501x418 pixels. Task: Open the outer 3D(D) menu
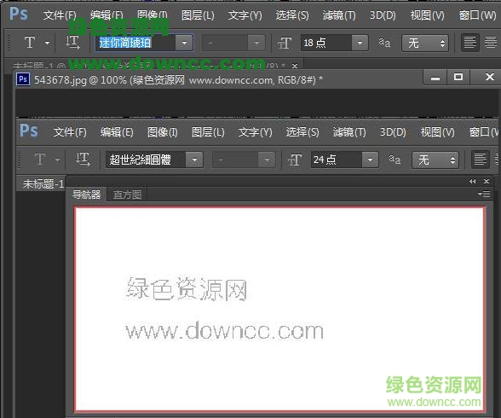[383, 15]
